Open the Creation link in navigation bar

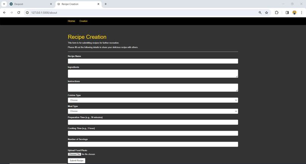click(83, 21)
